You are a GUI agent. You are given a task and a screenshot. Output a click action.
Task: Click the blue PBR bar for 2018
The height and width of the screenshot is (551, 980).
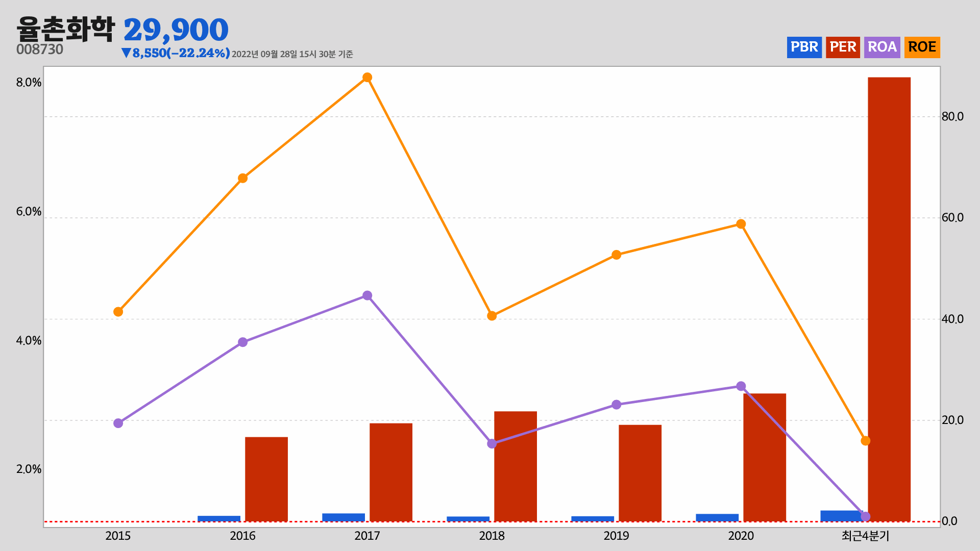468,519
